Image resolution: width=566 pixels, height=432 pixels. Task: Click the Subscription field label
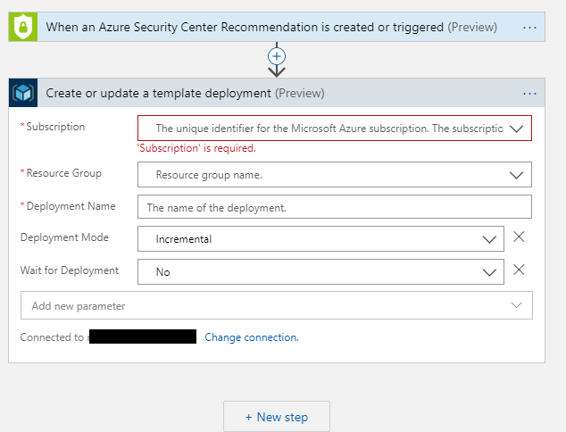tap(55, 127)
